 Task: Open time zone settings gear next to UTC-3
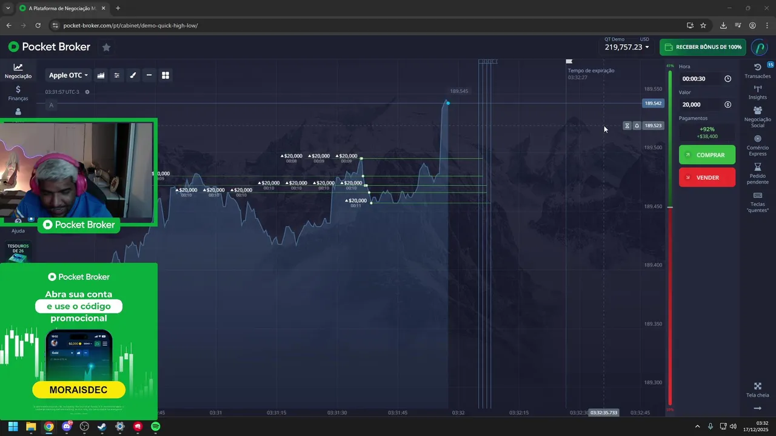click(87, 92)
